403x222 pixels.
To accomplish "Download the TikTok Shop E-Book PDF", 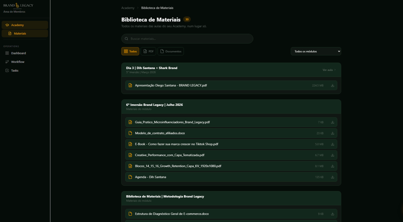I will tap(333, 144).
